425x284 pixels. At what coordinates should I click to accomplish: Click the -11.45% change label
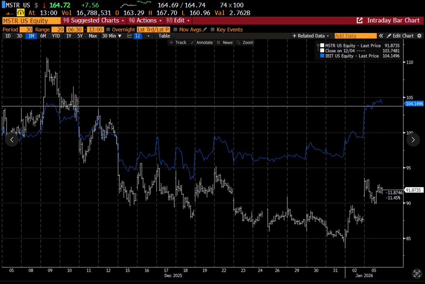pos(393,198)
